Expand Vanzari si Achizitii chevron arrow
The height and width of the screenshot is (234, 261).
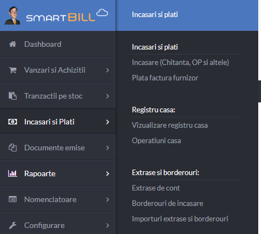click(x=108, y=70)
